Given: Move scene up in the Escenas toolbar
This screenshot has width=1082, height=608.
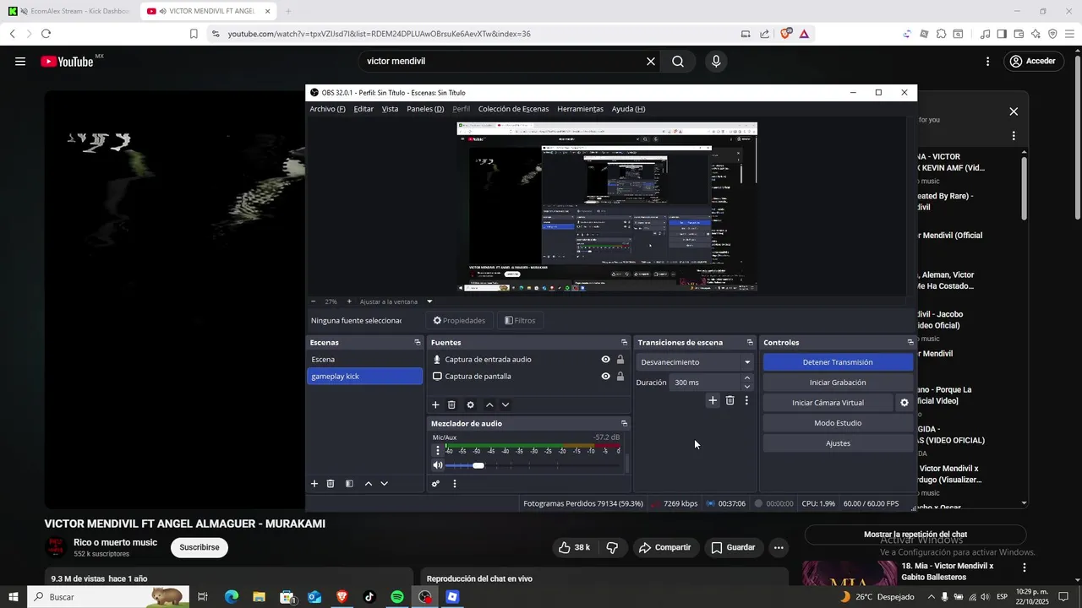Looking at the screenshot, I should (369, 484).
